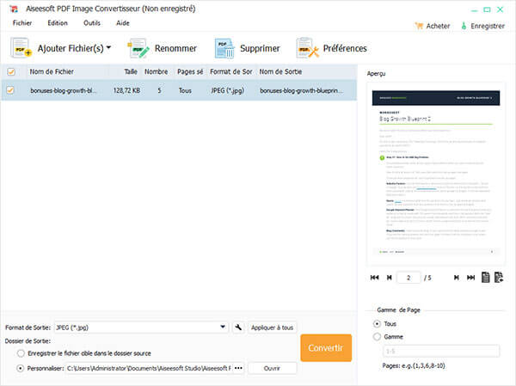Open the Edition menu
This screenshot has height=386, width=516.
tap(58, 23)
